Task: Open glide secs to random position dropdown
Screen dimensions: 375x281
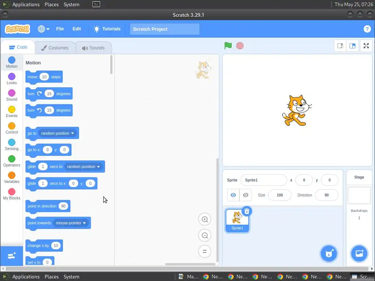Action: click(83, 166)
